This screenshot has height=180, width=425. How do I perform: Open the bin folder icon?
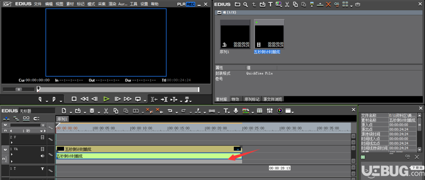click(x=238, y=4)
